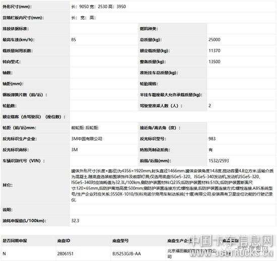Select the 载质量利用系数 label

tap(18, 51)
